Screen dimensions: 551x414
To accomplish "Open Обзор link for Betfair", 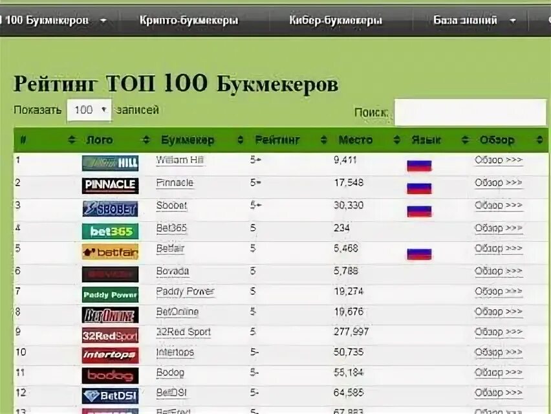I will (499, 248).
